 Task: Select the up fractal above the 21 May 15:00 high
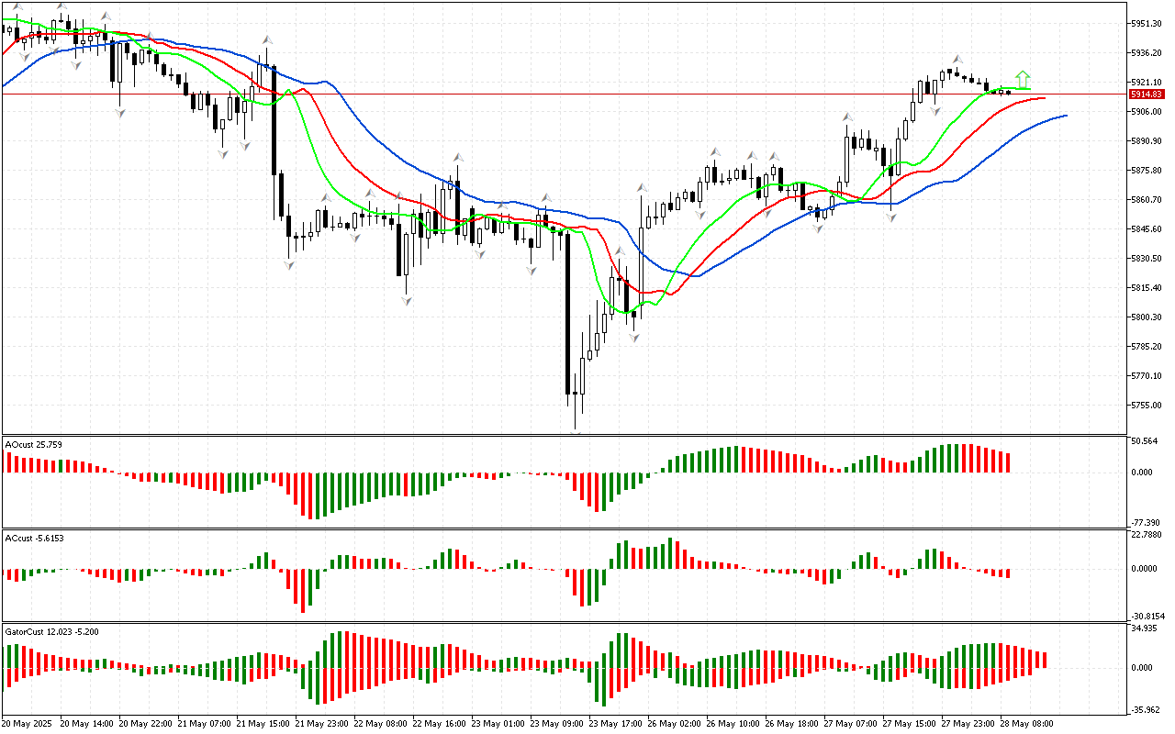[268, 40]
